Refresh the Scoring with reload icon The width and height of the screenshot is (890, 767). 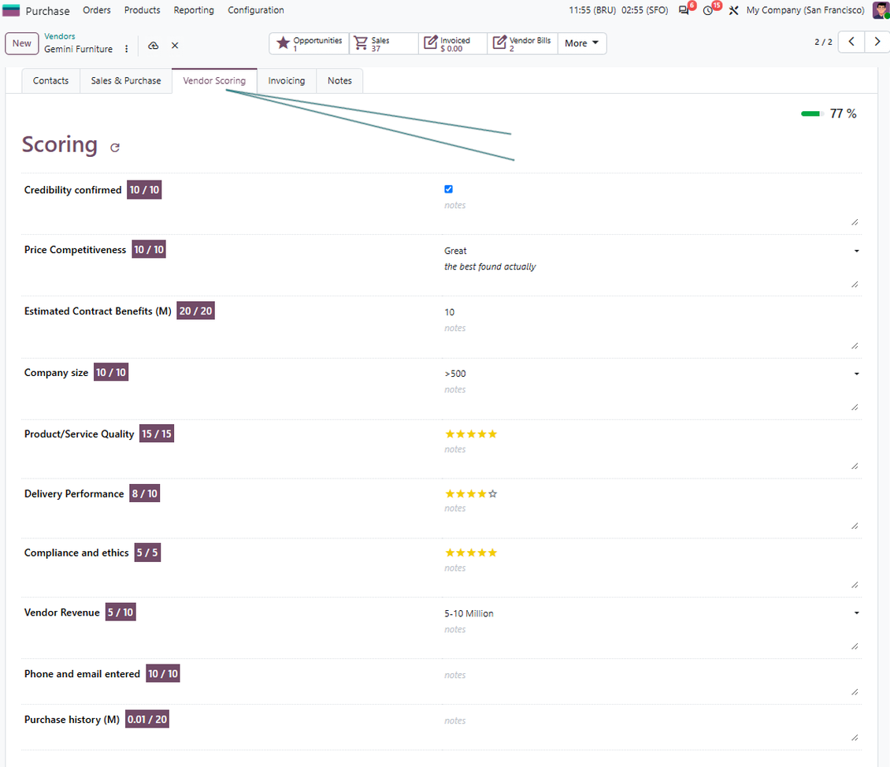[115, 147]
